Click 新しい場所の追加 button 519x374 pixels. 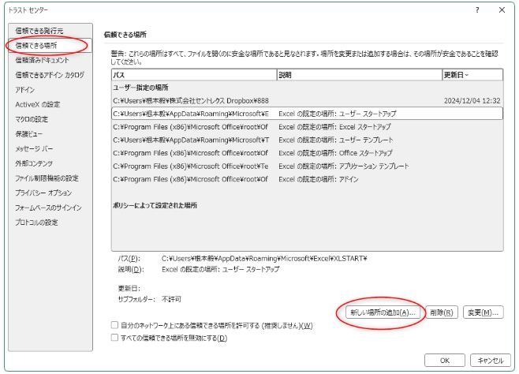[x=383, y=312]
